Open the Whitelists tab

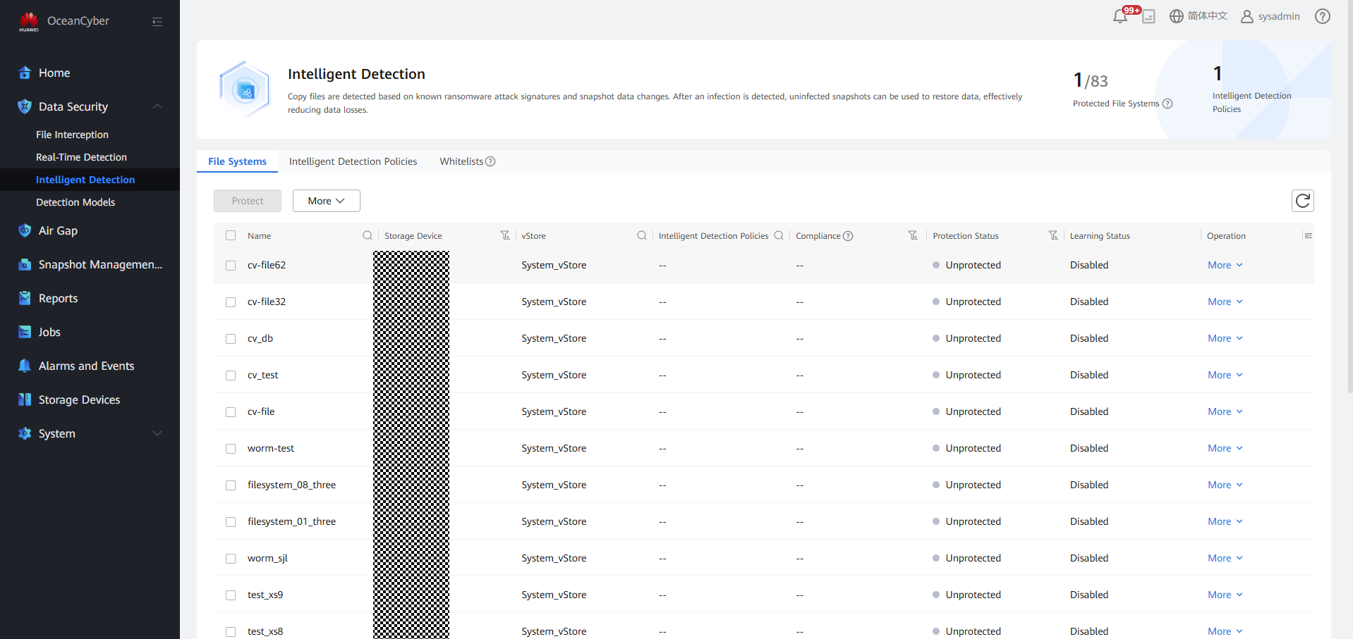[x=461, y=162]
